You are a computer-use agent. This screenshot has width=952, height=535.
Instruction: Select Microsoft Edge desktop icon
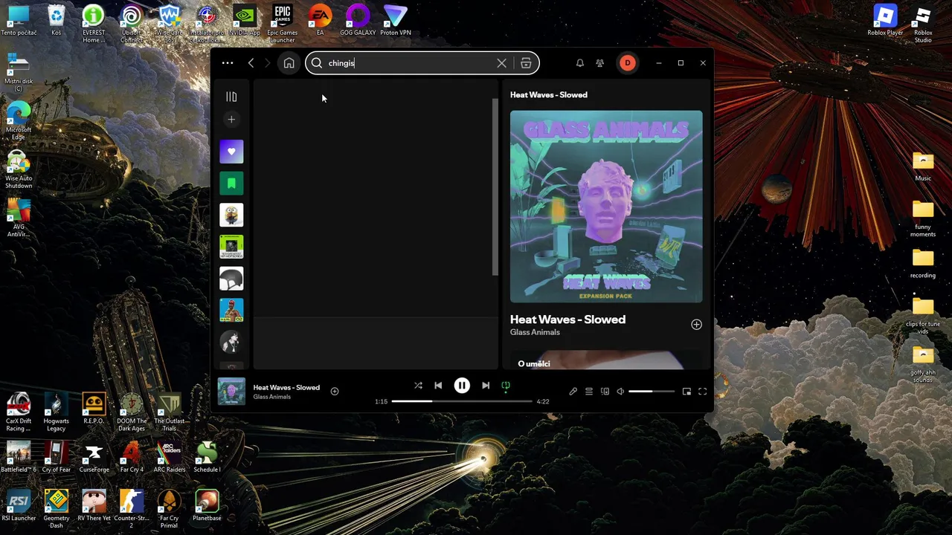pos(19,121)
